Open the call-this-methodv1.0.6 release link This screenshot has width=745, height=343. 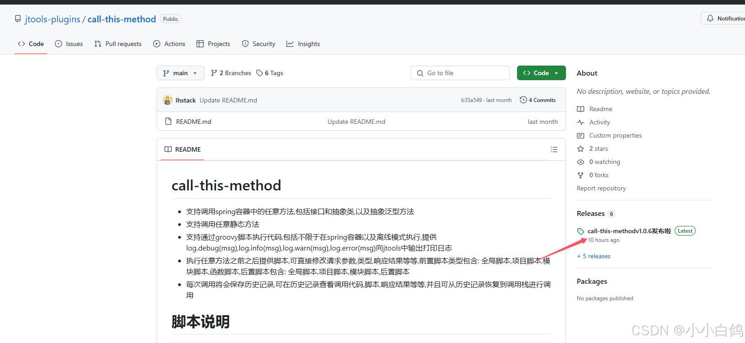tap(629, 231)
